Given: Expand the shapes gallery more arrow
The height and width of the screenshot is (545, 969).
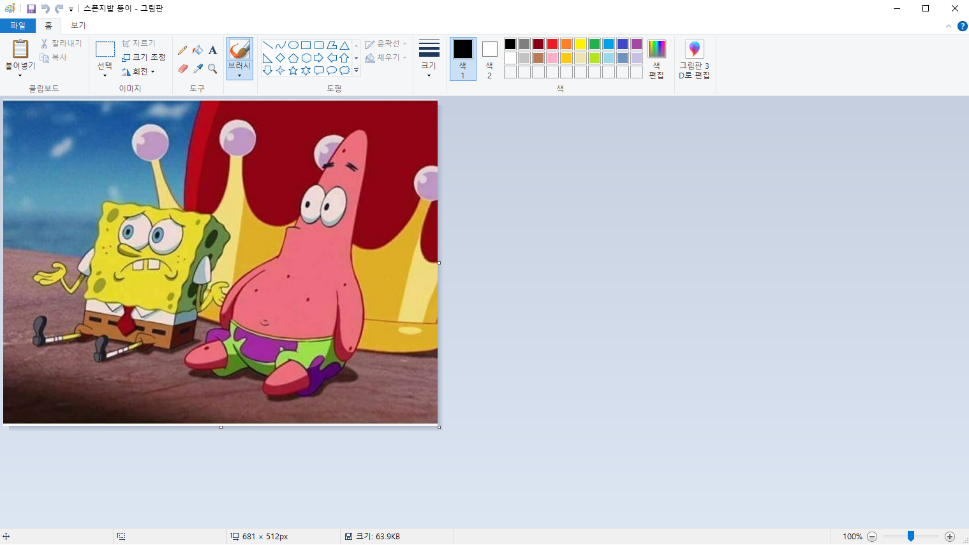Looking at the screenshot, I should click(x=356, y=71).
